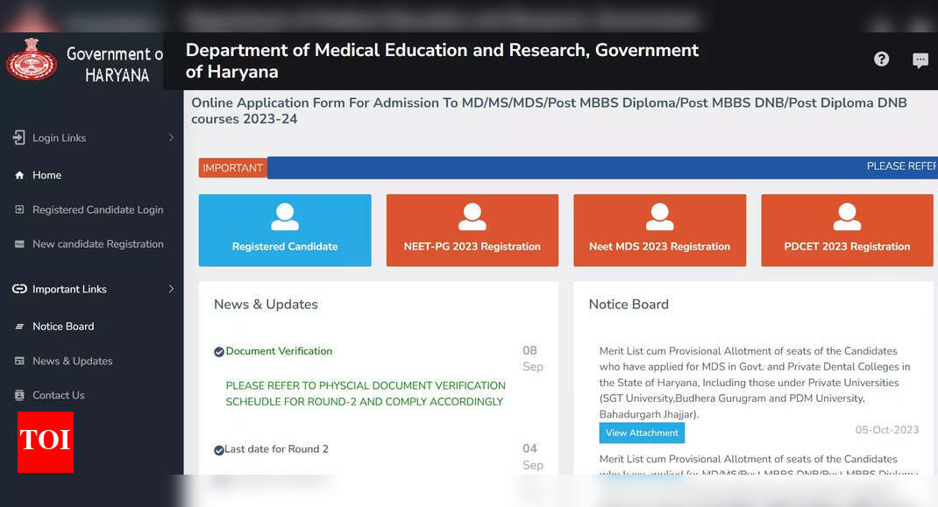The width and height of the screenshot is (938, 507).
Task: Click the News & Updates panel heading
Action: point(266,305)
